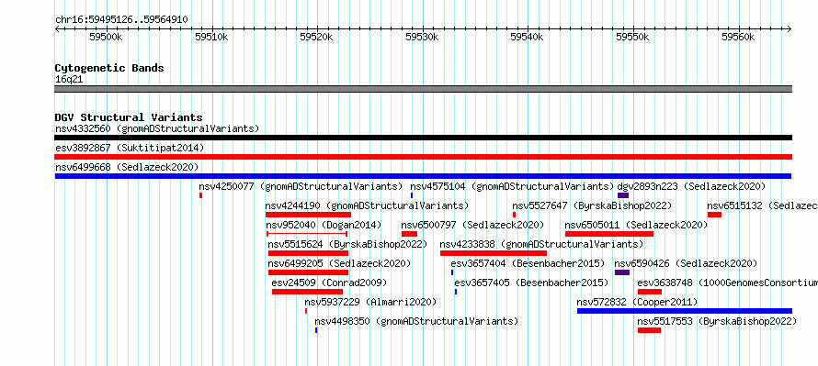
Task: Click nsv5517553 (ByrskaBishop2022) label
Action: point(717,321)
